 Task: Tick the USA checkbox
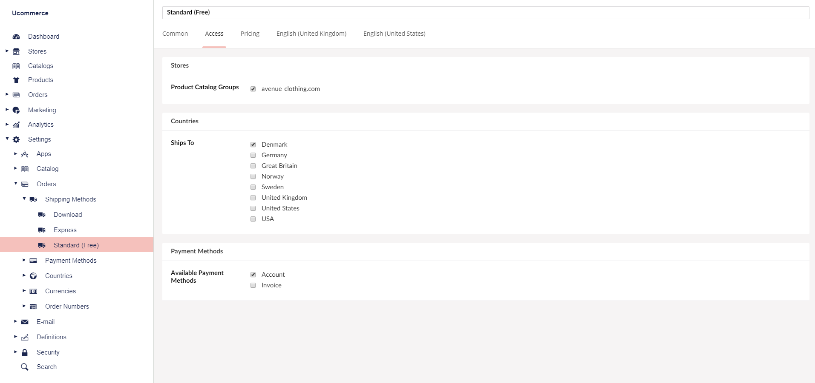coord(253,219)
